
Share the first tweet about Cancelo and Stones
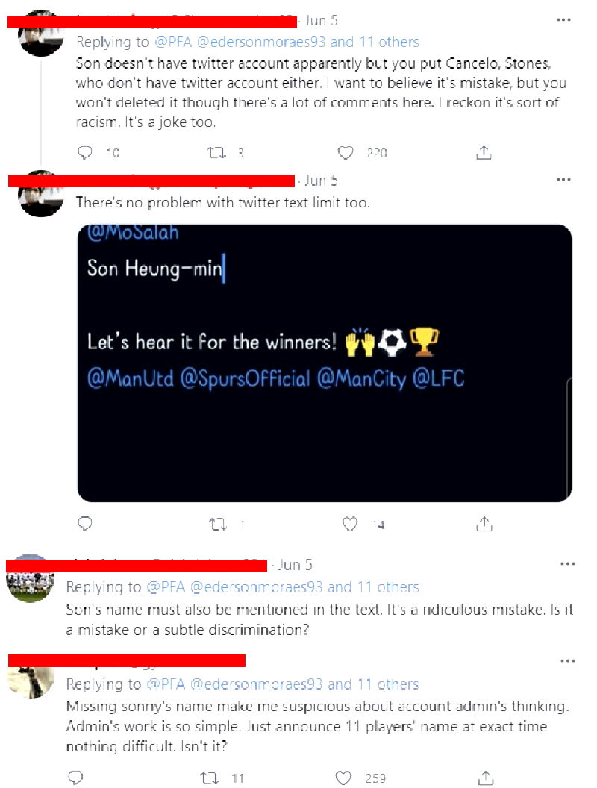tap(484, 153)
